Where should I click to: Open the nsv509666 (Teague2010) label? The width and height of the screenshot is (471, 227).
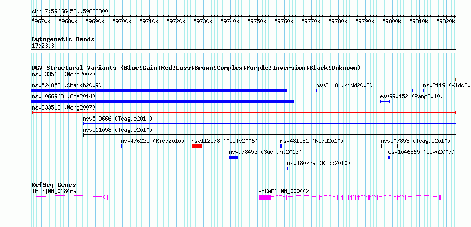click(117, 119)
